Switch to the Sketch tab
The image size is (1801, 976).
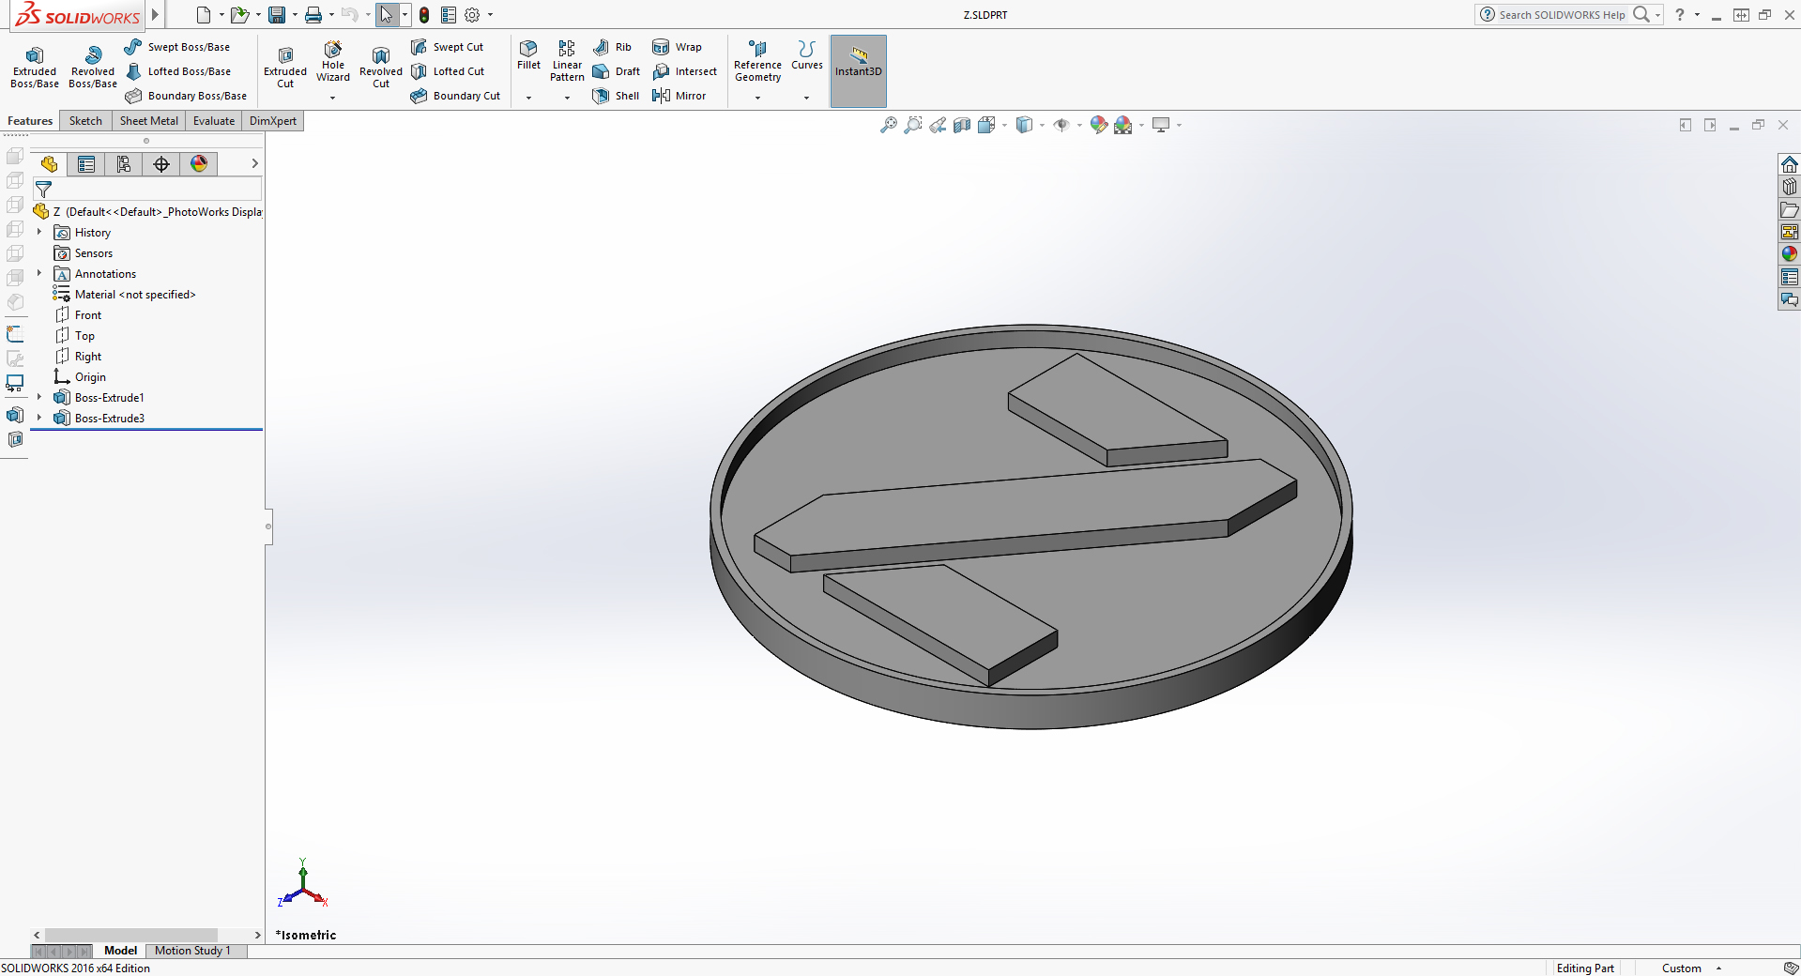[85, 121]
